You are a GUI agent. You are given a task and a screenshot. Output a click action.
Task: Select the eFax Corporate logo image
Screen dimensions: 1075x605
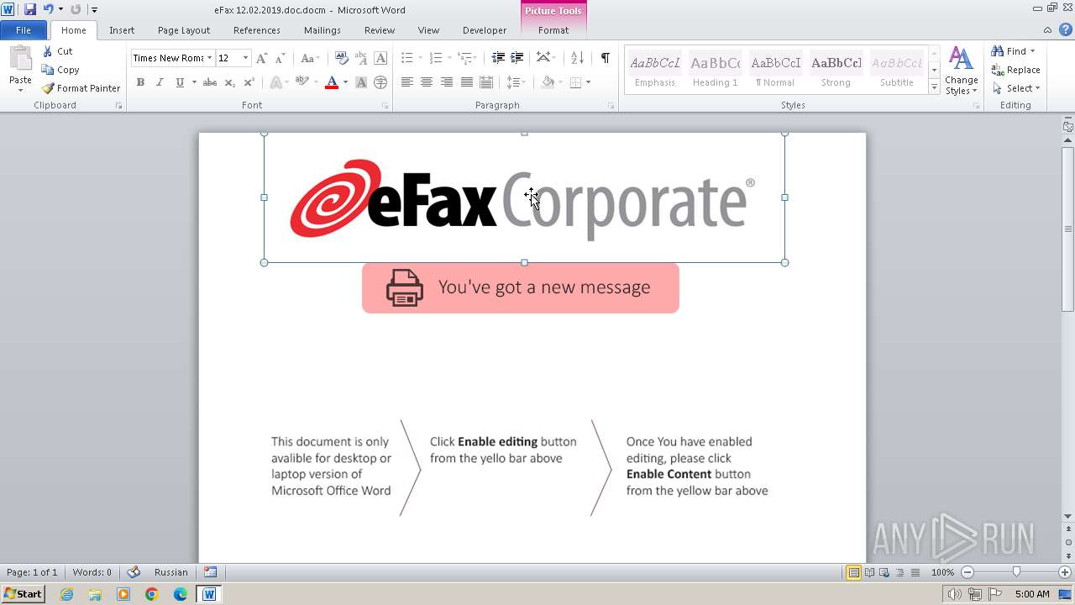[x=524, y=197]
